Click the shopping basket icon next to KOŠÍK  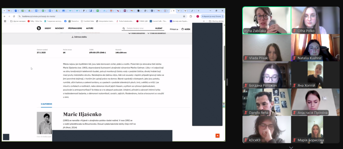pyautogui.click(x=183, y=29)
